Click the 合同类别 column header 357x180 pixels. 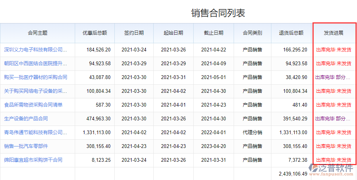tap(252, 33)
